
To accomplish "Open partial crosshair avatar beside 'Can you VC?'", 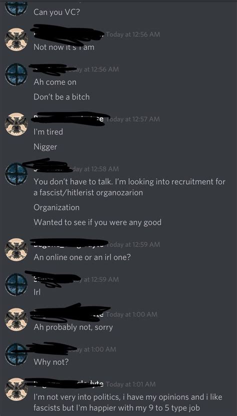I will tap(16, 8).
